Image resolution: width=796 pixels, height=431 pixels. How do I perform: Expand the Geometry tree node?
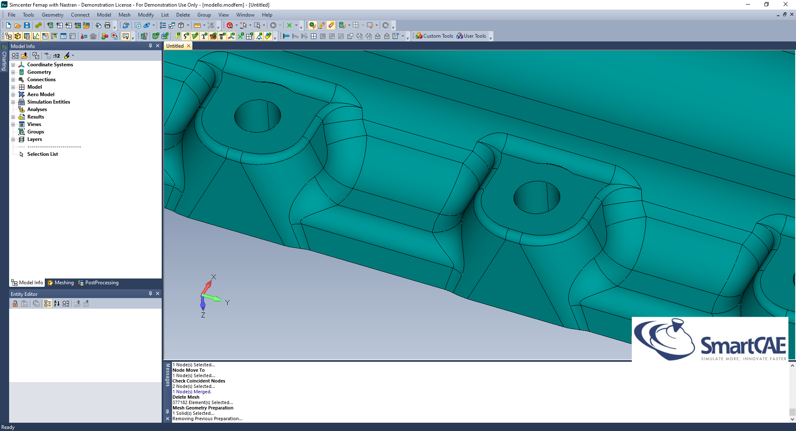point(13,72)
